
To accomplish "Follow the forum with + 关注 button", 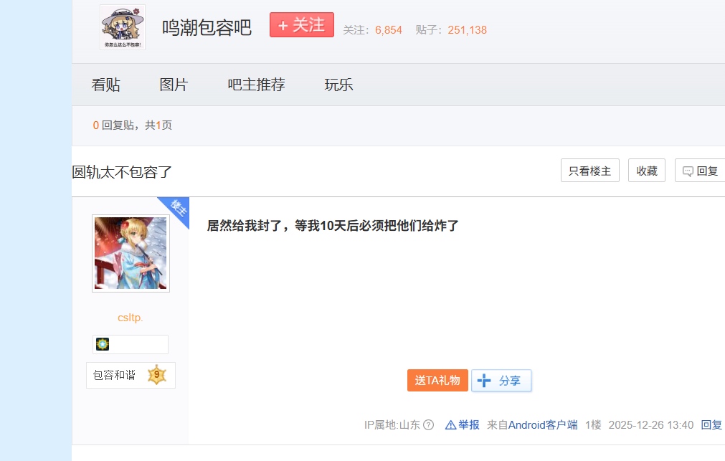I will pos(302,25).
